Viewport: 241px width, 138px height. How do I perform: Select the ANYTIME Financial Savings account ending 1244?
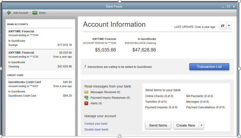point(40,38)
